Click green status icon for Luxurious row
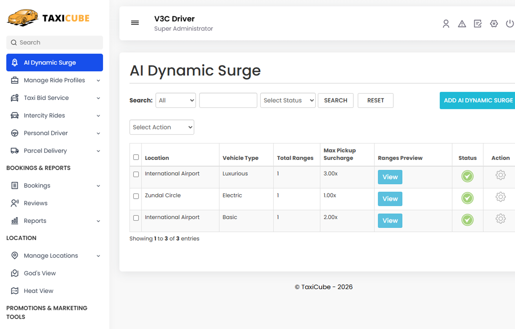515x329 pixels. click(x=467, y=176)
